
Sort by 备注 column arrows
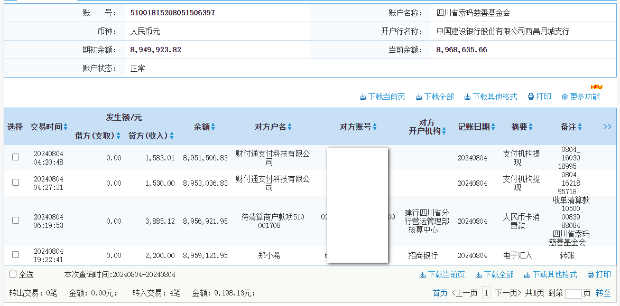pyautogui.click(x=580, y=127)
